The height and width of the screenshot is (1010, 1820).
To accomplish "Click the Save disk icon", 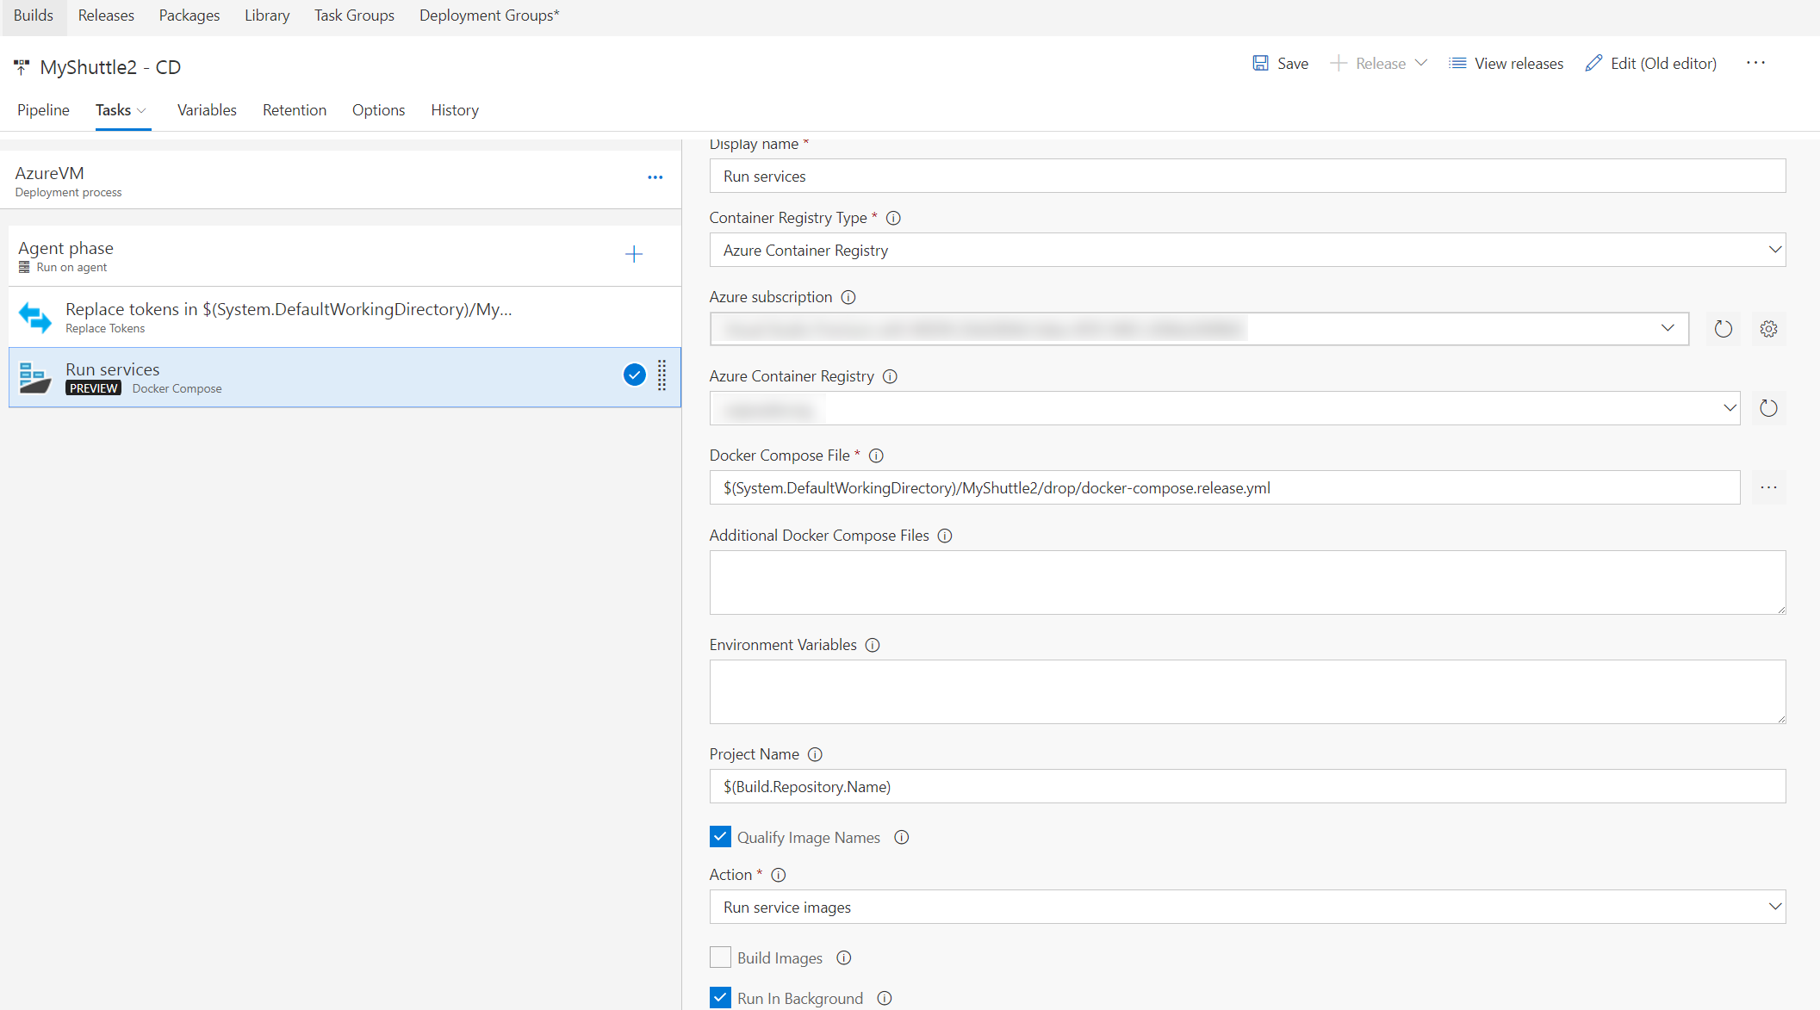I will (1260, 63).
